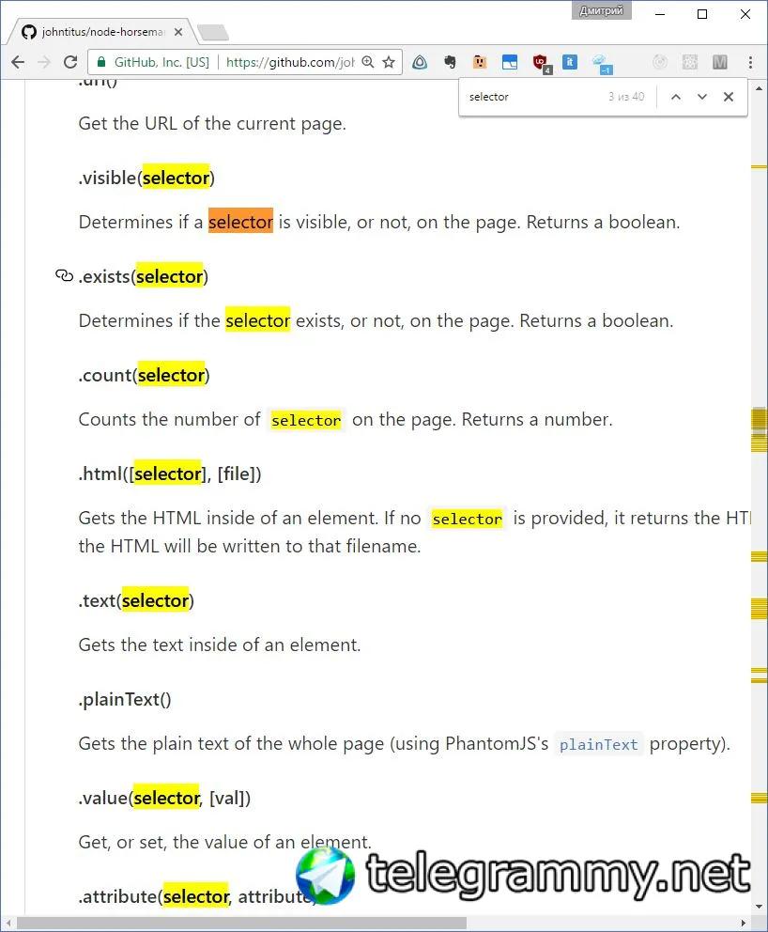Viewport: 768px width, 932px height.
Task: Click the horizontal scrollbar right arrow
Action: click(743, 924)
